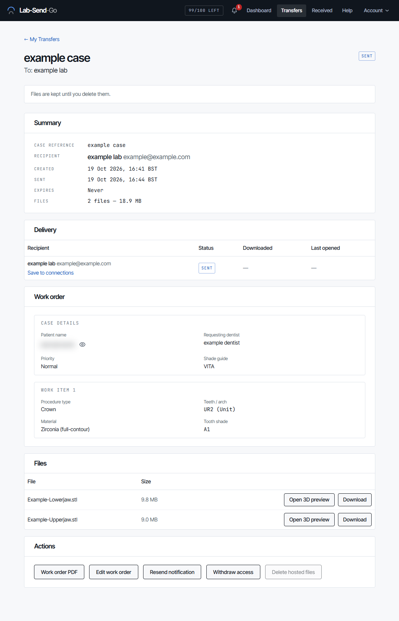Select the Example-Lowerjaw.stl file name
The height and width of the screenshot is (621, 399).
tap(52, 500)
